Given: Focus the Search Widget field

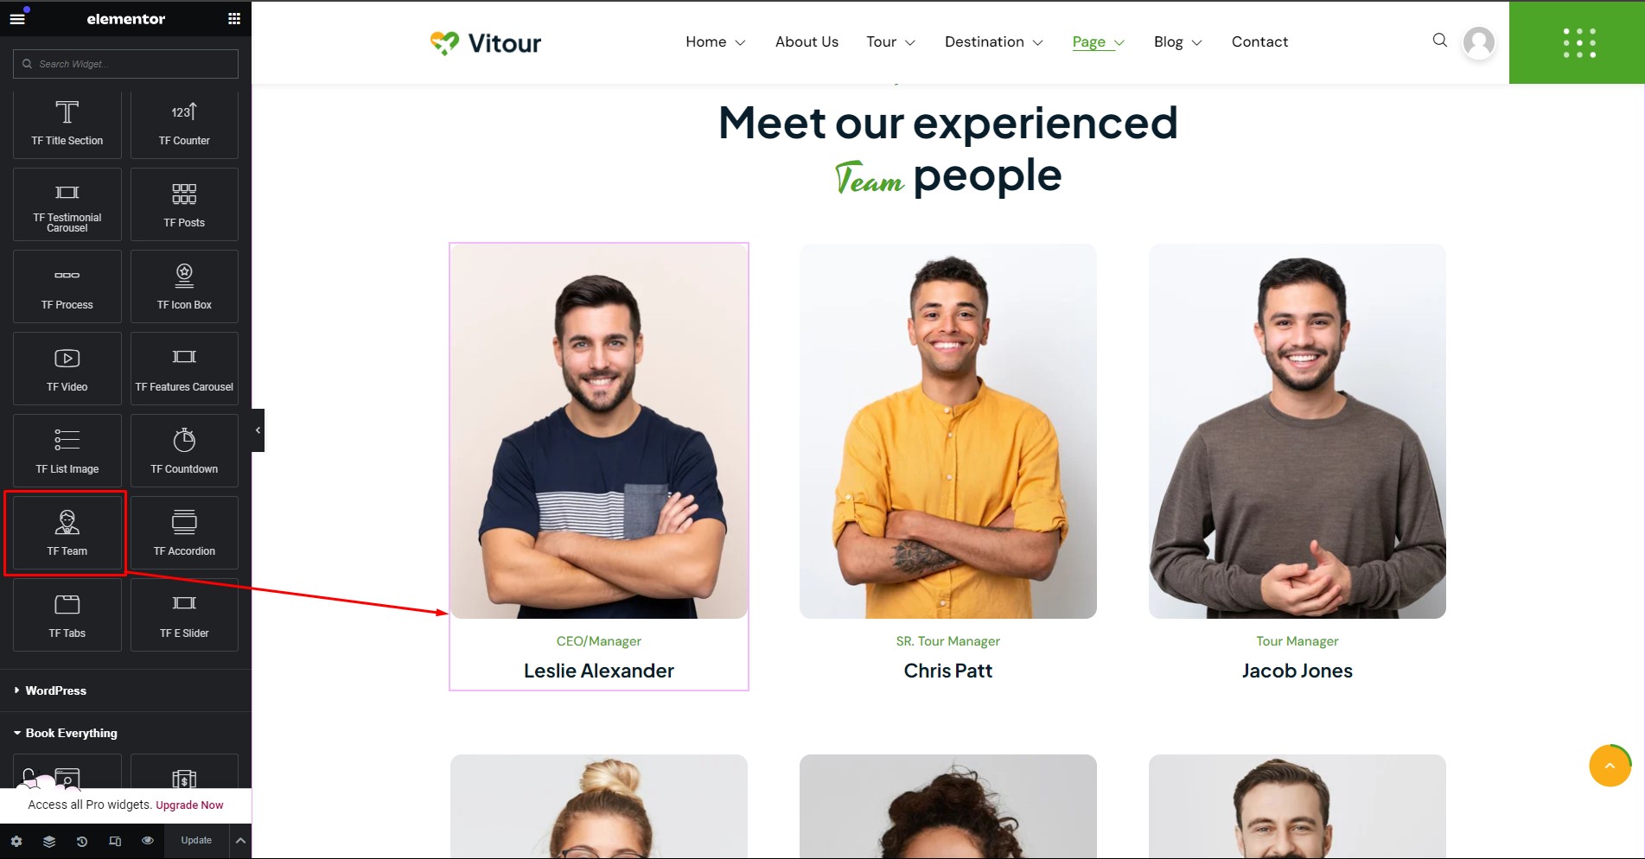Looking at the screenshot, I should tap(125, 64).
